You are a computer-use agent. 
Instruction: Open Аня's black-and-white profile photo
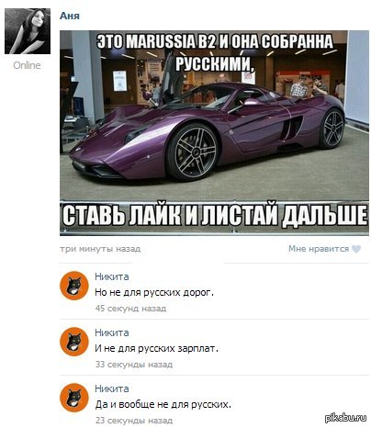(28, 31)
